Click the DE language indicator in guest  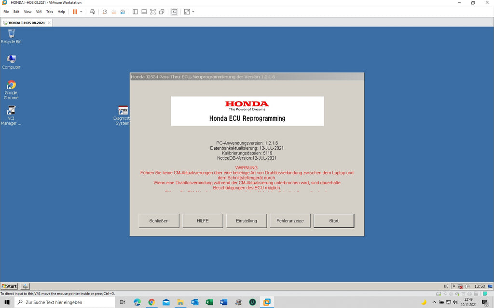point(446,286)
